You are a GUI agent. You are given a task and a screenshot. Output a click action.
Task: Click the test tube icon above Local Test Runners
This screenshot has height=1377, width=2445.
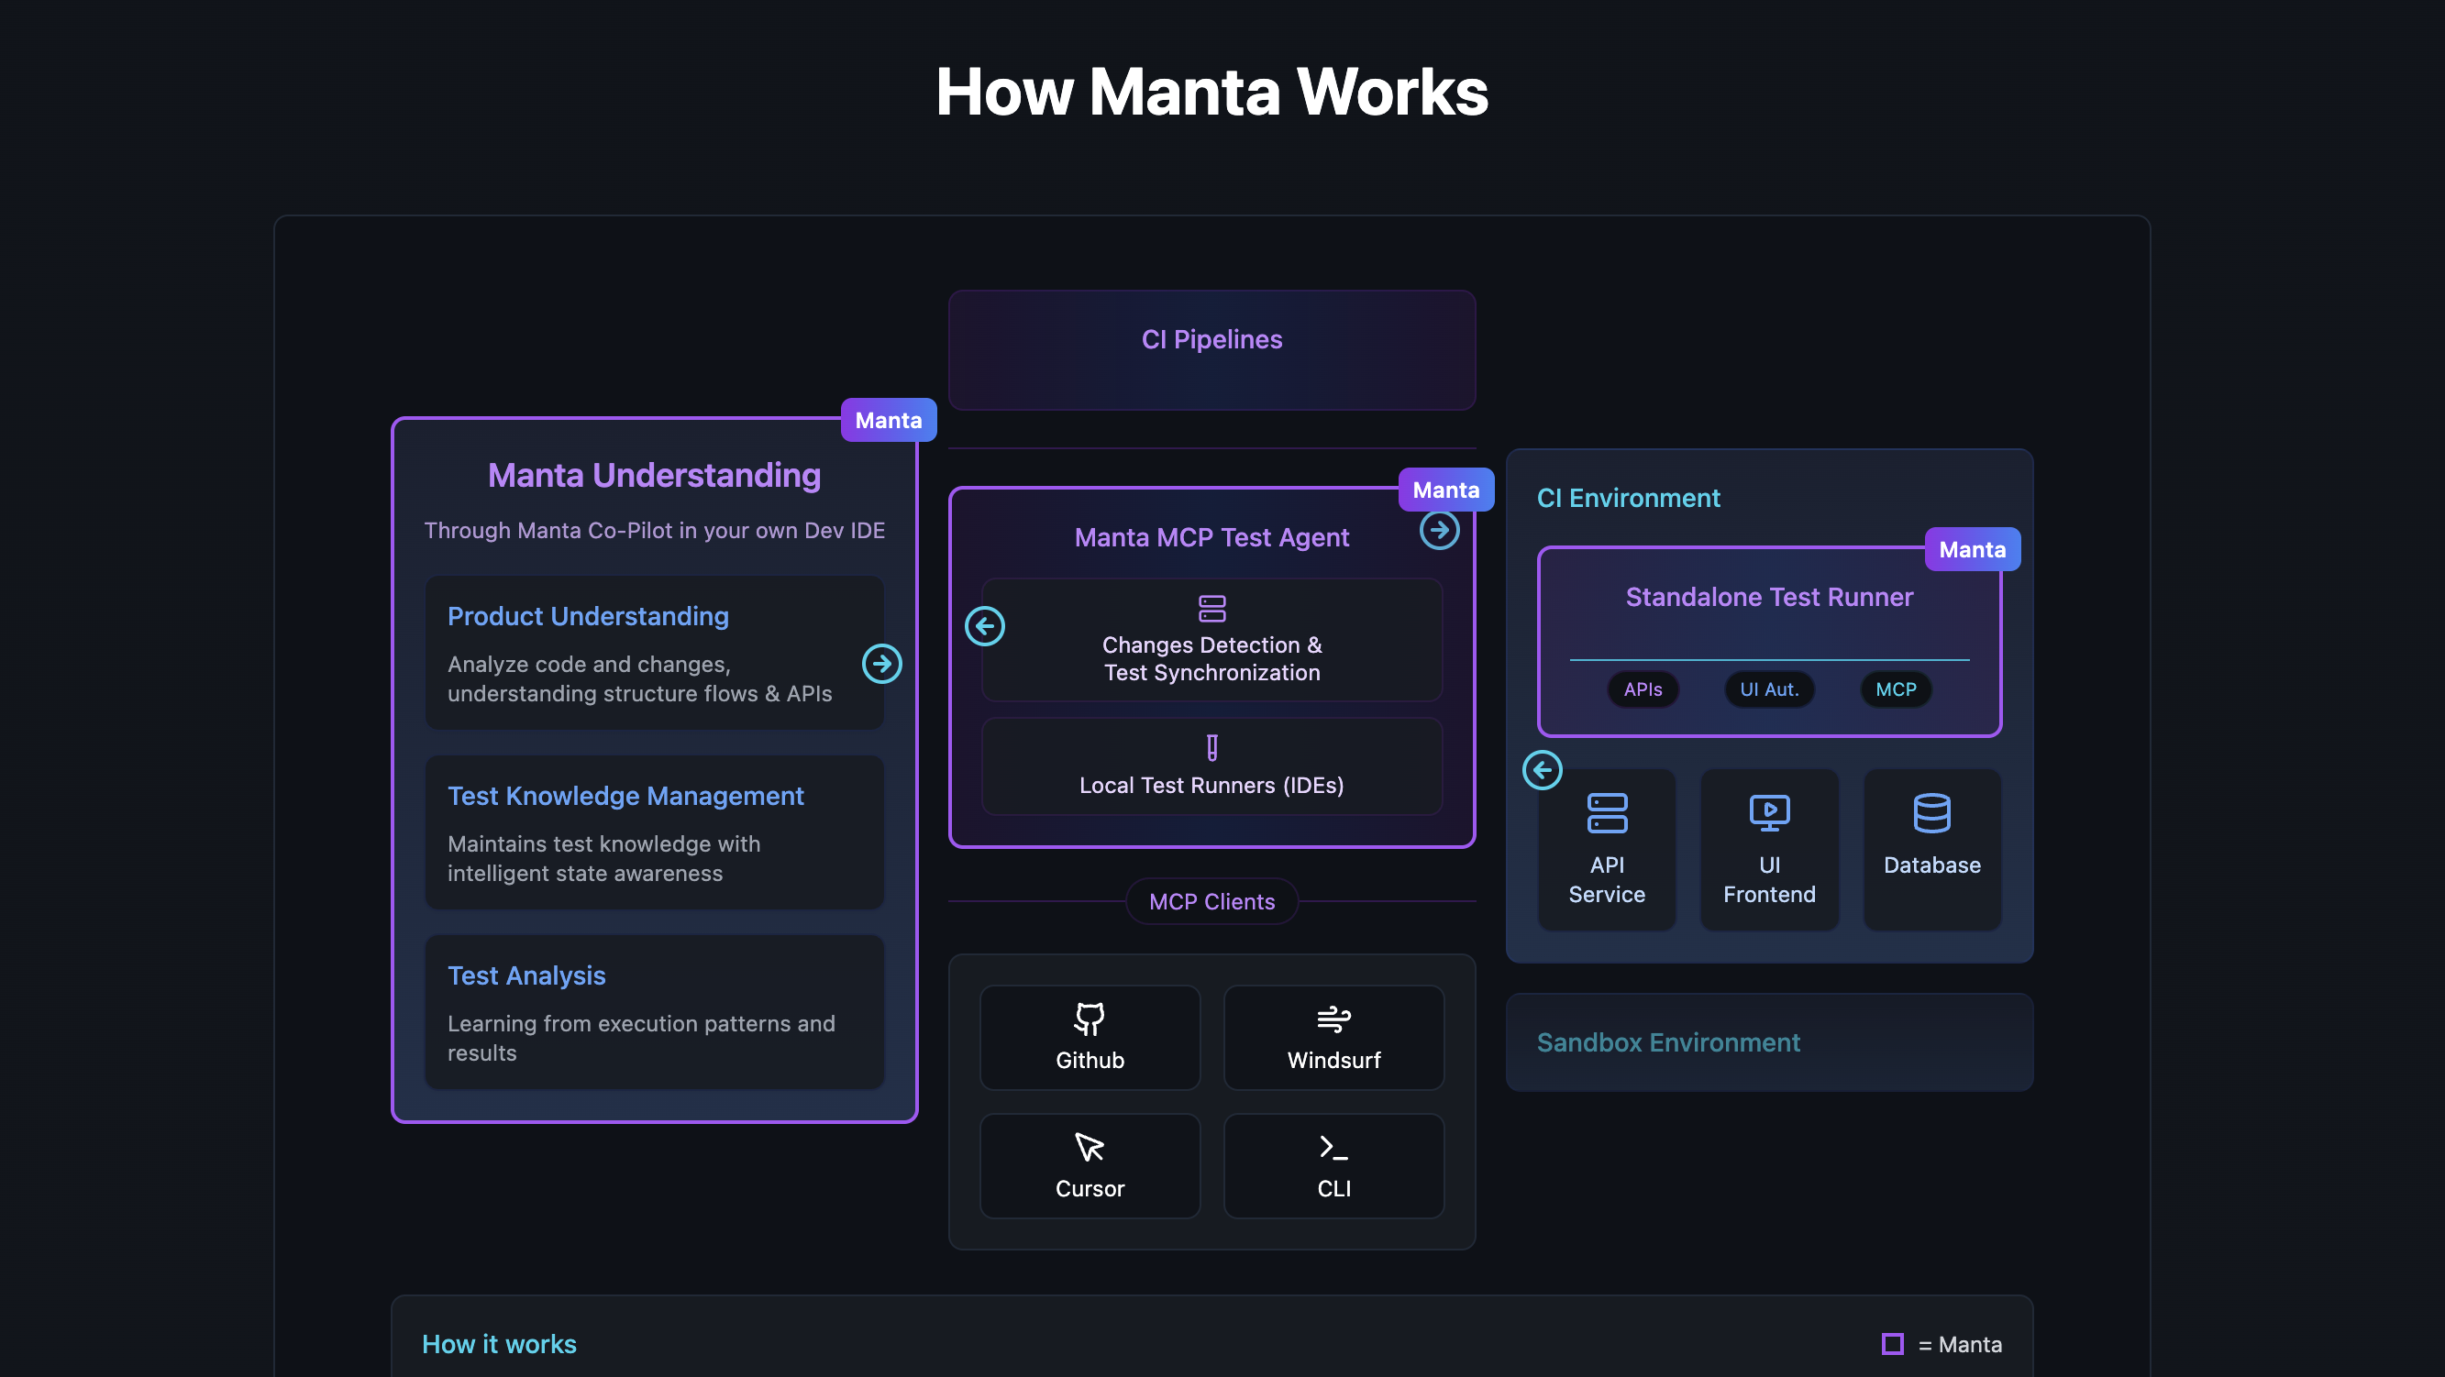1211,747
